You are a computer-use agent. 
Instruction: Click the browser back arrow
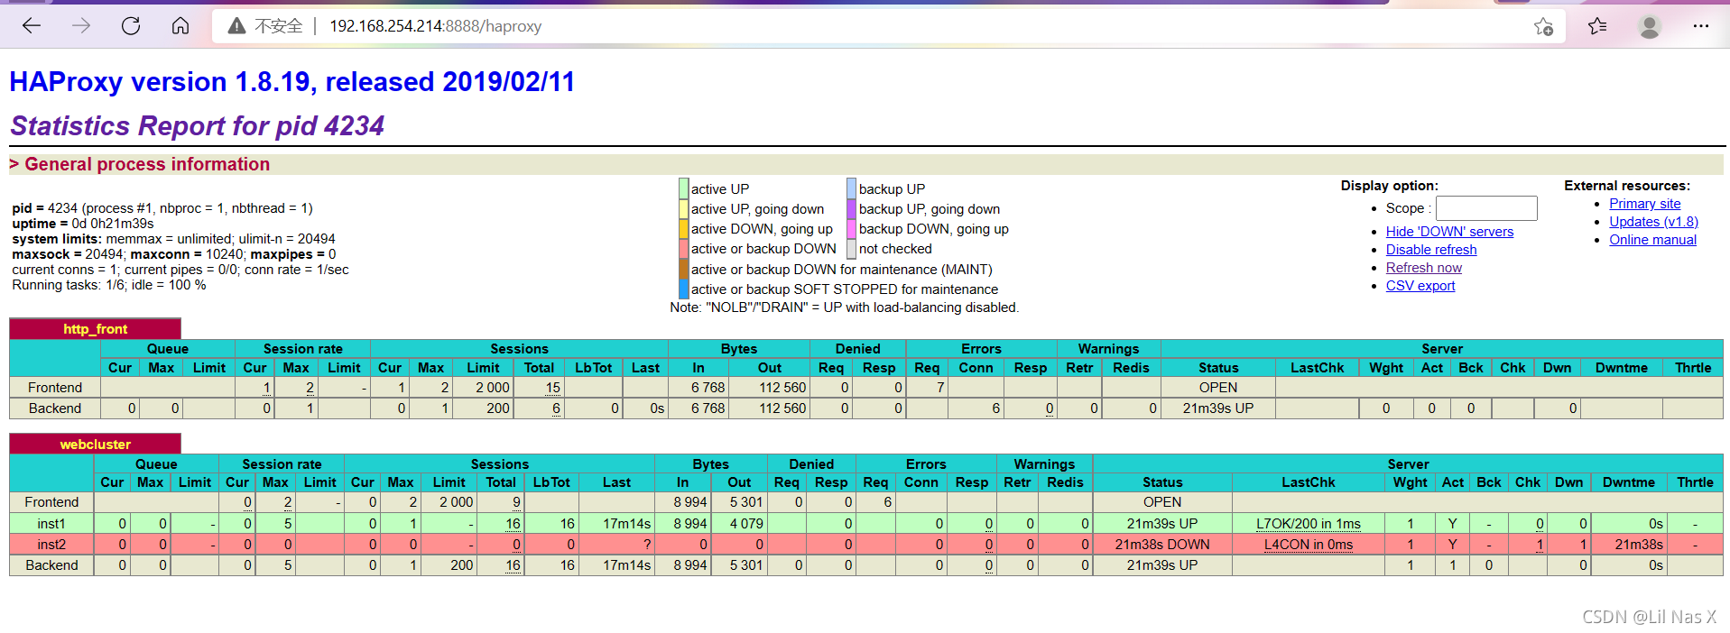(x=32, y=26)
